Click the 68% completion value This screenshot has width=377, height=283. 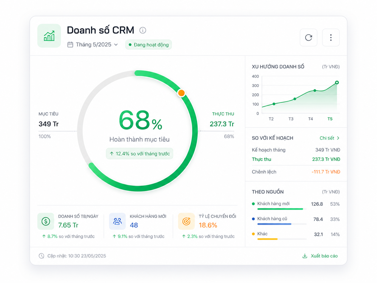(141, 120)
